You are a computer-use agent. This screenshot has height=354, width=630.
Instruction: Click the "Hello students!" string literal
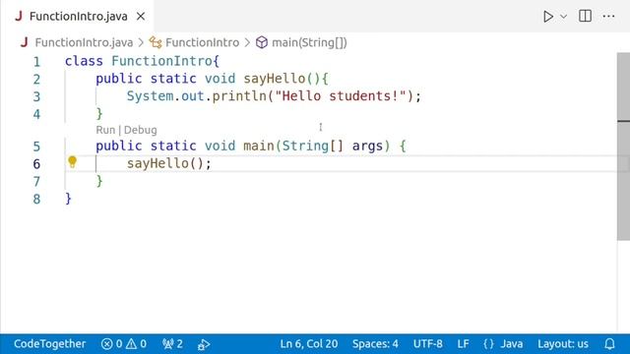[x=341, y=96]
